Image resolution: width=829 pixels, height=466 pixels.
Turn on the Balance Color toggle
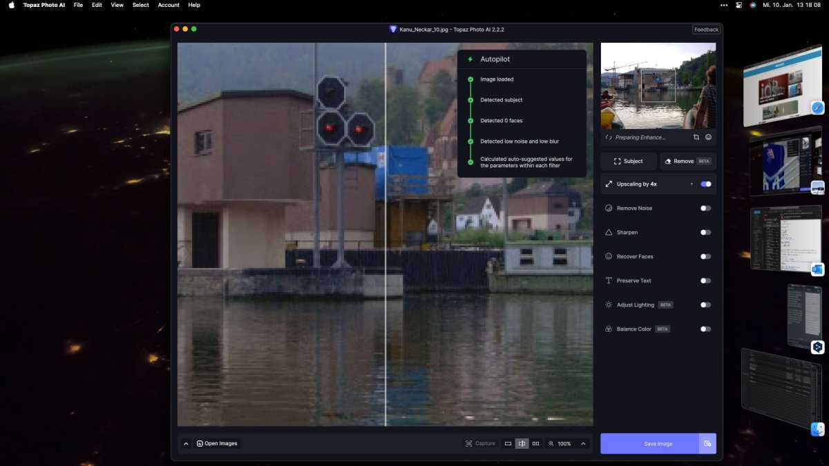(x=705, y=329)
